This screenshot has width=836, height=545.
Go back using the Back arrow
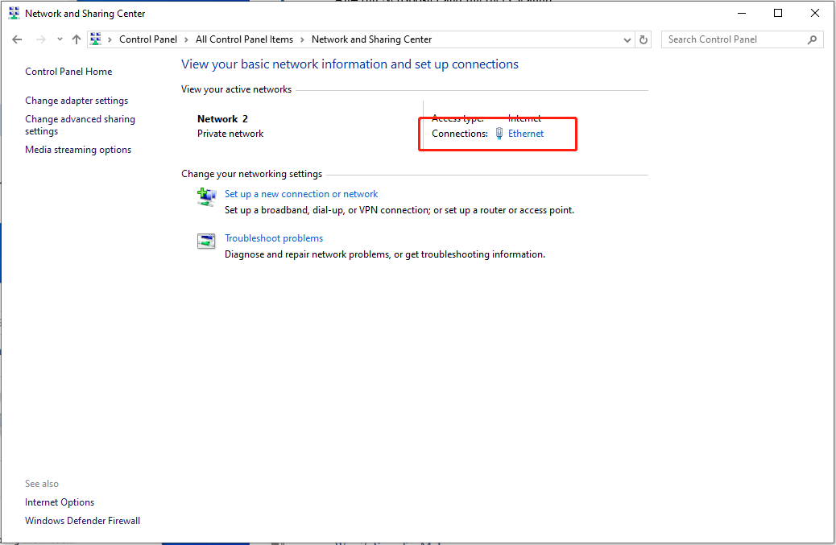[x=18, y=39]
